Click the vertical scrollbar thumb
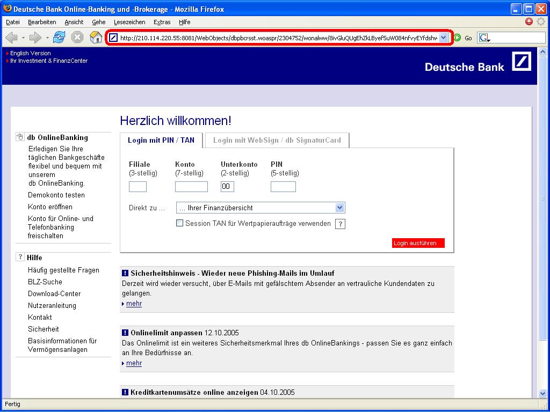Image resolution: width=550 pixels, height=412 pixels. pos(542,198)
